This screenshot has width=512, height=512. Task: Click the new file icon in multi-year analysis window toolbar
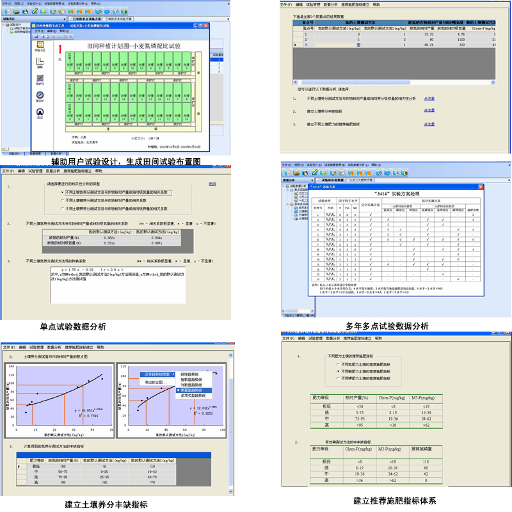pos(287,173)
